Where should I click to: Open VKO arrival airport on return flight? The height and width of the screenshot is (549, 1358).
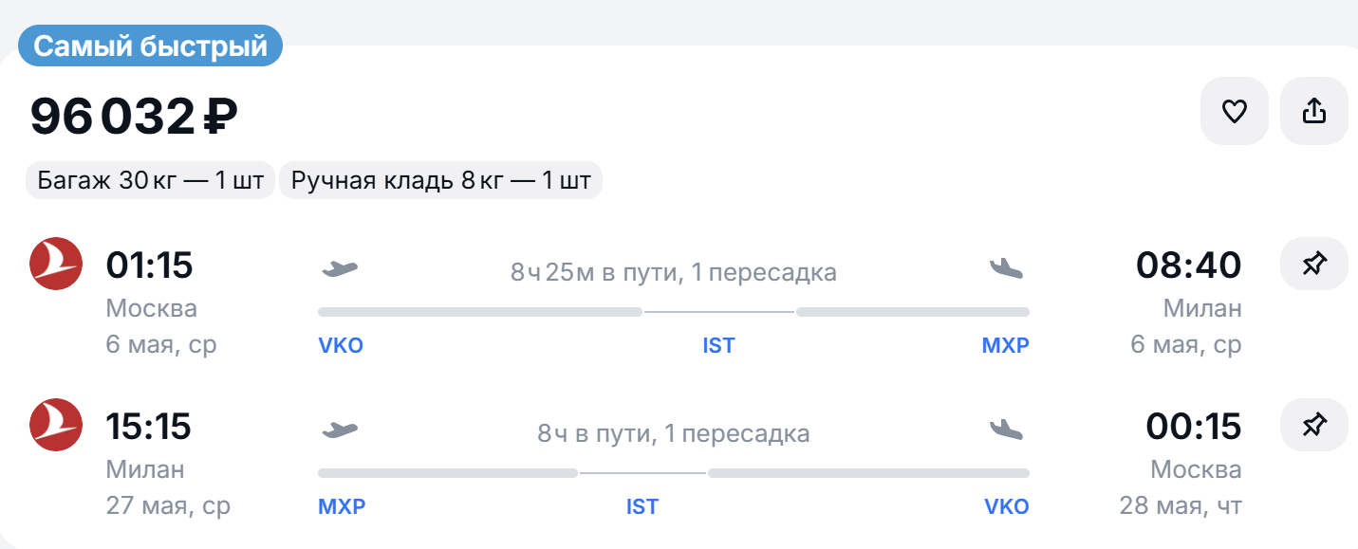click(x=1006, y=507)
